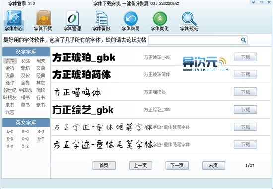
Task: Select the 草书 font category
Action: tap(25, 105)
